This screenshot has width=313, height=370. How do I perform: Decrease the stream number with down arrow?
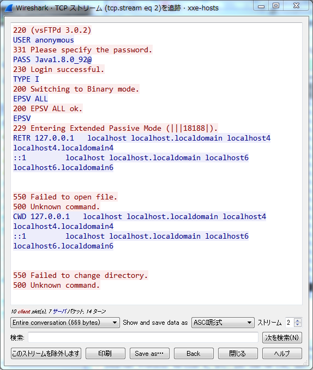pos(298,325)
